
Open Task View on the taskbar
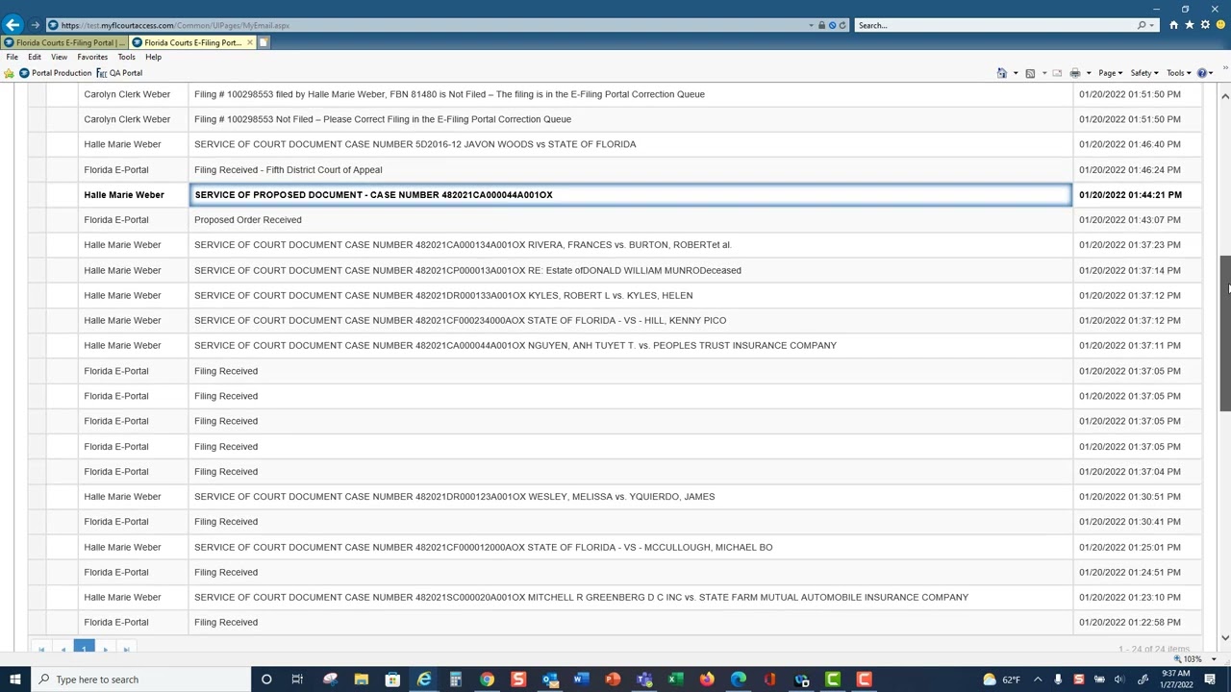(x=297, y=680)
